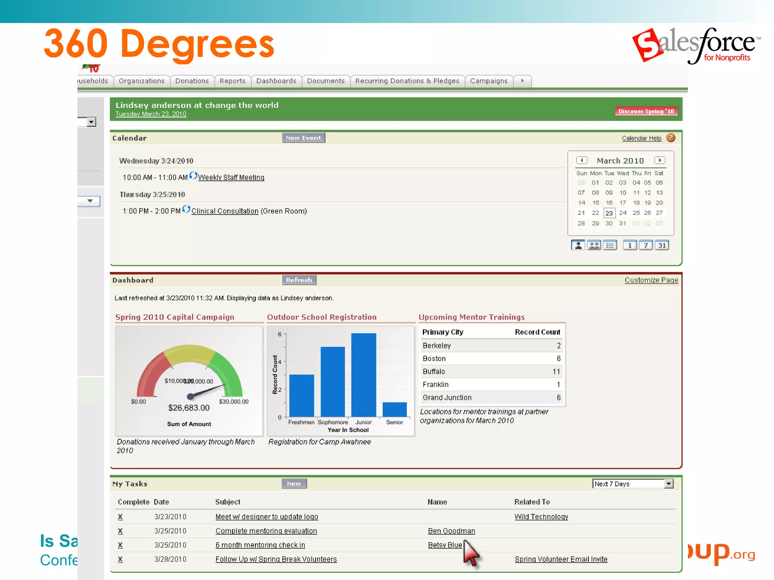Select March 24 in mini calendar
This screenshot has height=580, width=774.
pos(622,213)
